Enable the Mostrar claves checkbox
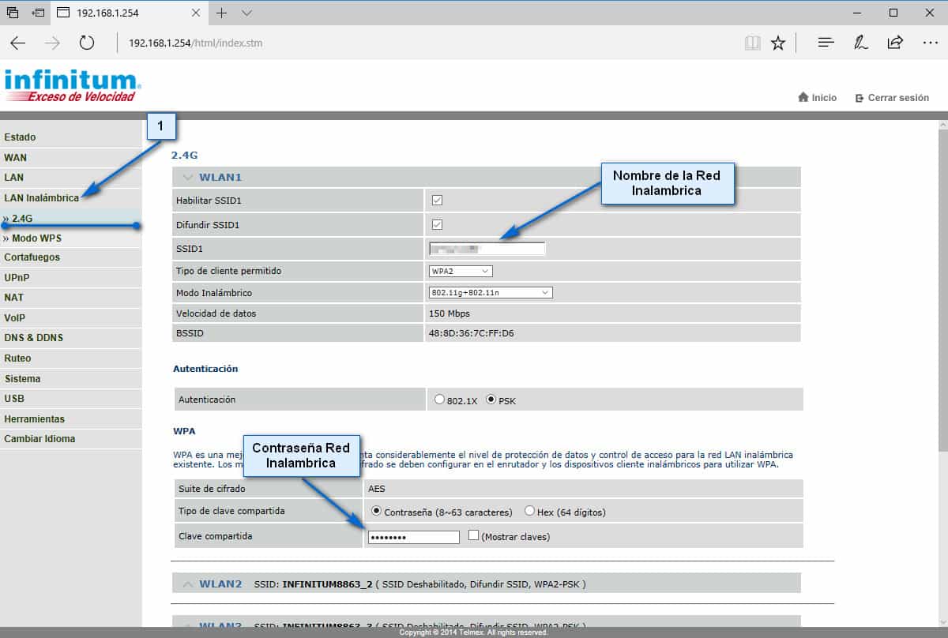This screenshot has width=948, height=638. click(473, 535)
